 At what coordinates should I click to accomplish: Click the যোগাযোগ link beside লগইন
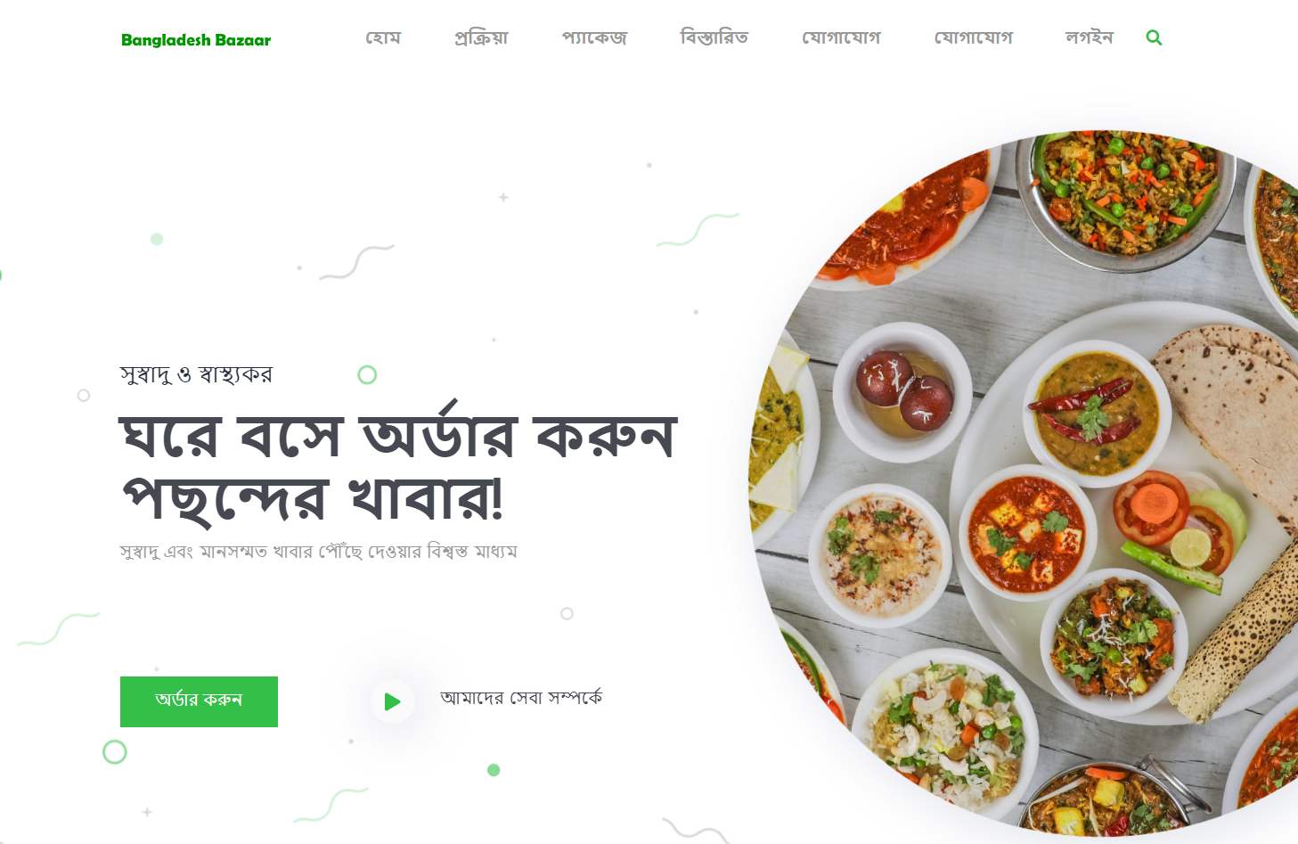[973, 37]
